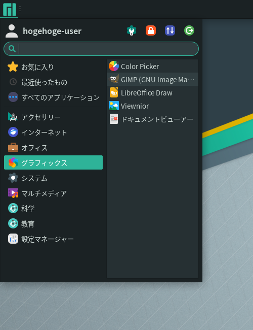Click the yellow star favorites icon
This screenshot has height=330, width=253.
pos(13,67)
